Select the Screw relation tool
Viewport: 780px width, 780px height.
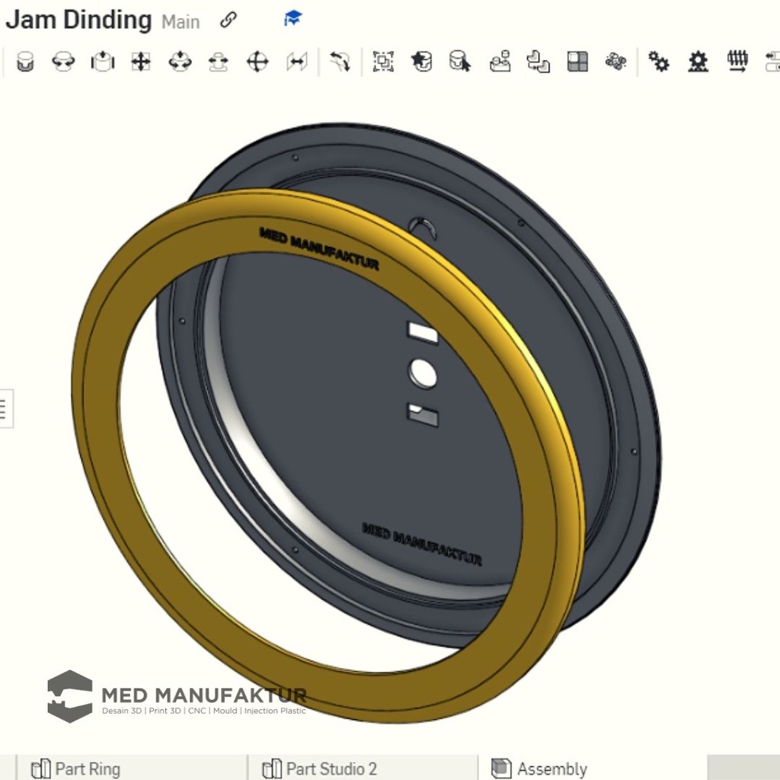click(x=737, y=62)
